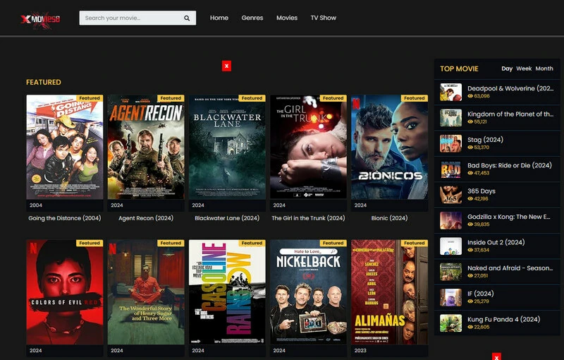Click the eye views icon beside 63,096
Image resolution: width=564 pixels, height=360 pixels.
tap(470, 96)
